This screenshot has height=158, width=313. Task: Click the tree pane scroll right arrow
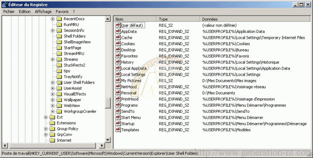point(102,145)
